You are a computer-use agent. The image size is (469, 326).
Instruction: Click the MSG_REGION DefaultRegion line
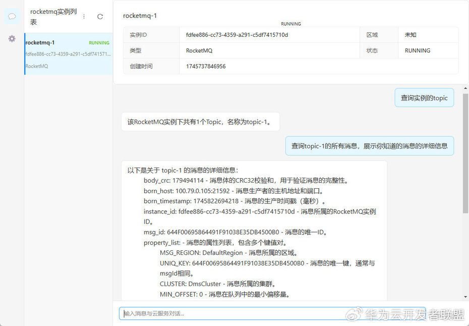229,253
